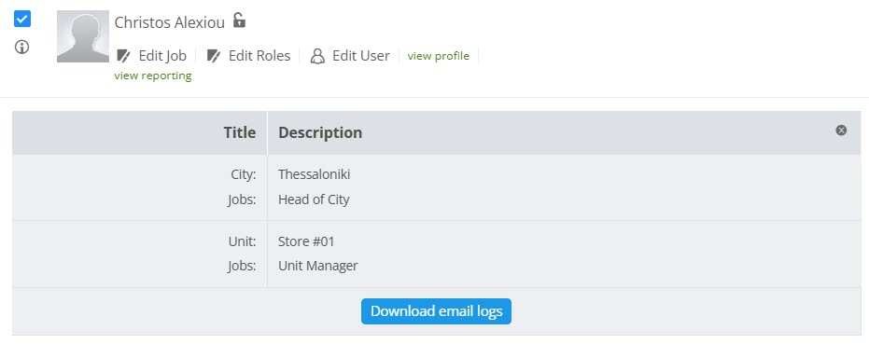Open Edit Job link
The height and width of the screenshot is (344, 869).
162,56
